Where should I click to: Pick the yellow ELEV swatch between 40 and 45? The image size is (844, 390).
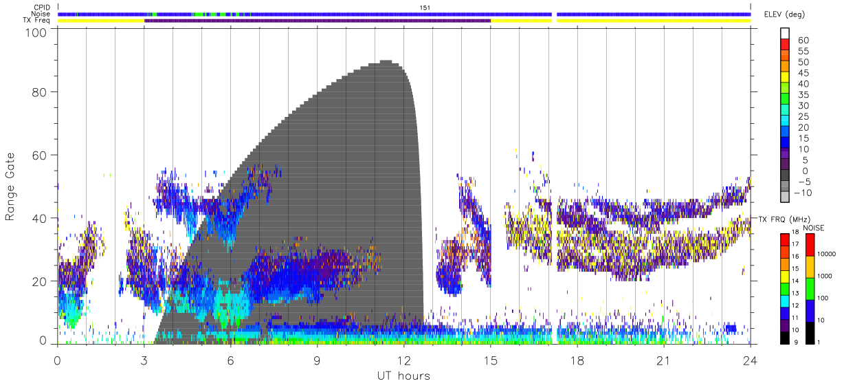[785, 78]
